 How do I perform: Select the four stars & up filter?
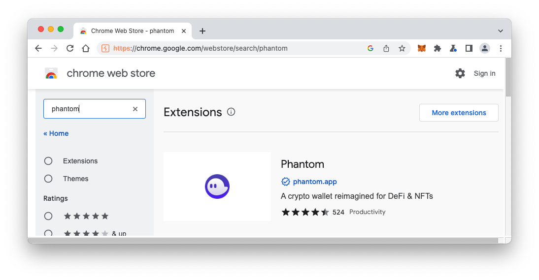(x=48, y=233)
